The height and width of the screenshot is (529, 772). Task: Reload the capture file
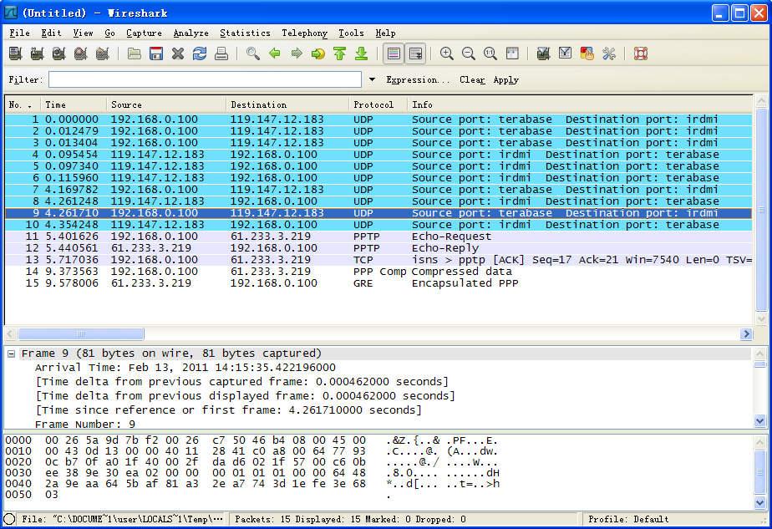click(x=200, y=53)
